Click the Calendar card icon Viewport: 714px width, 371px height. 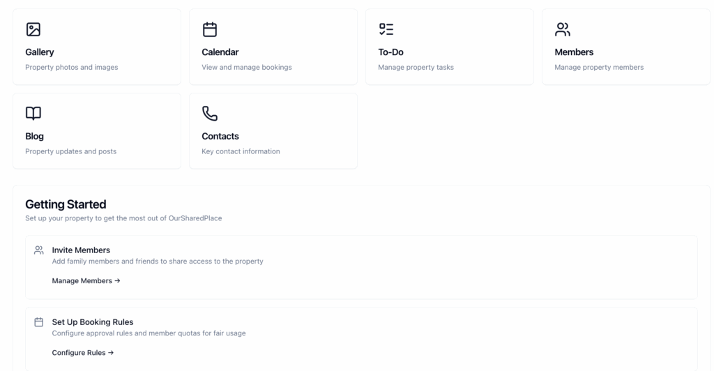pos(210,29)
